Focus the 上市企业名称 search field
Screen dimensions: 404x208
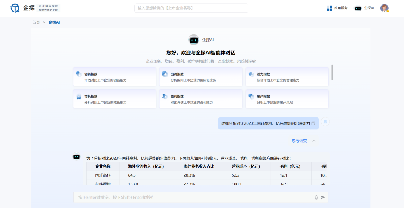pyautogui.click(x=191, y=8)
